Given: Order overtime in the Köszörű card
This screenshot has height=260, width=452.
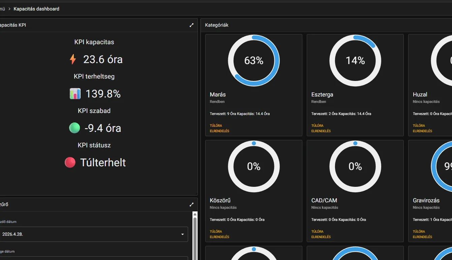Looking at the screenshot, I should point(219,234).
